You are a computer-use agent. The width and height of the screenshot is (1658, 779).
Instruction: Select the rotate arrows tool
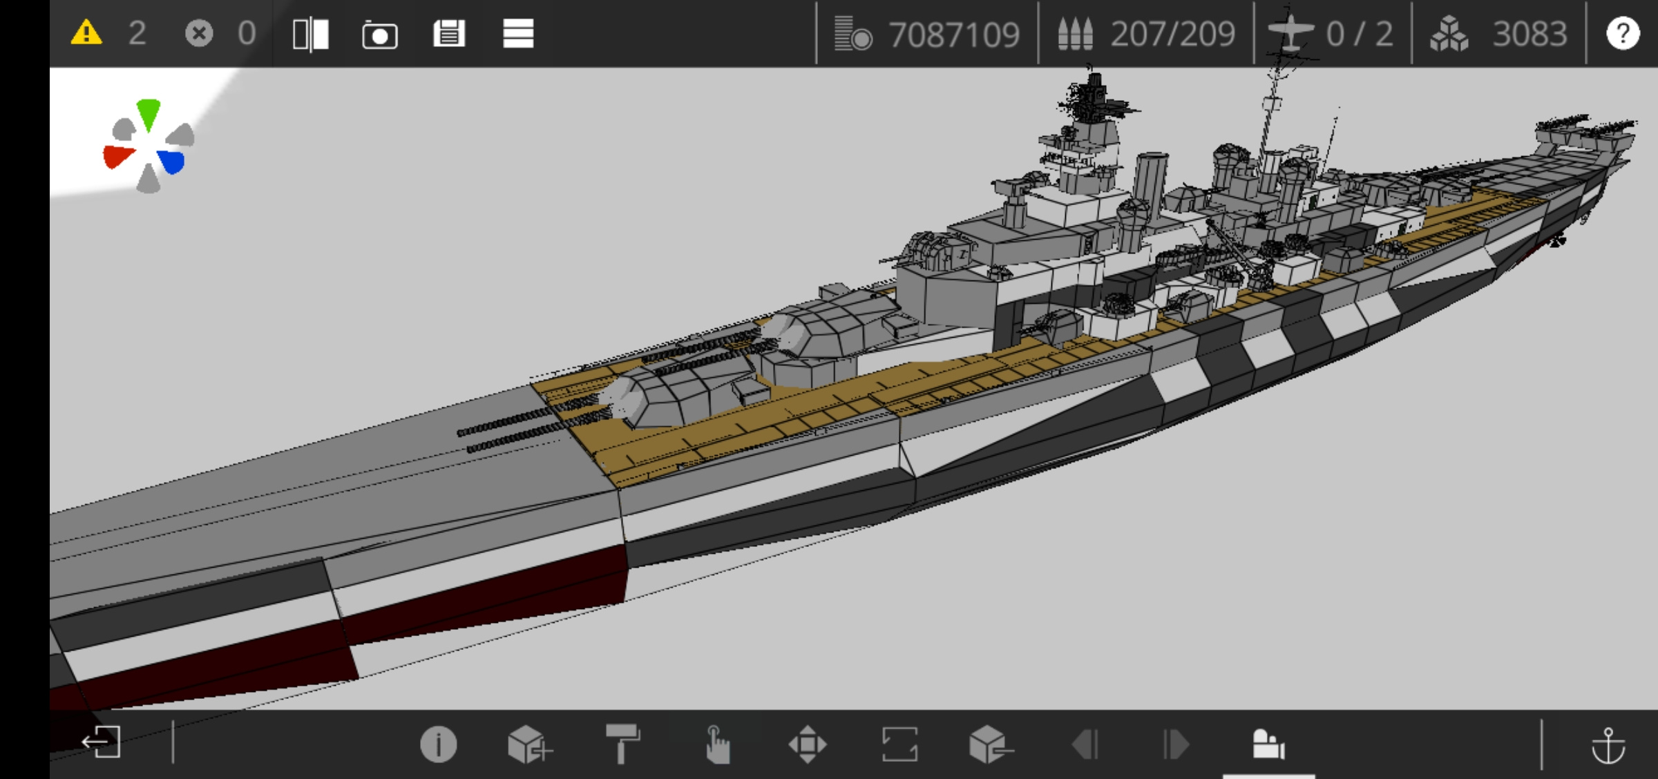pyautogui.click(x=899, y=744)
